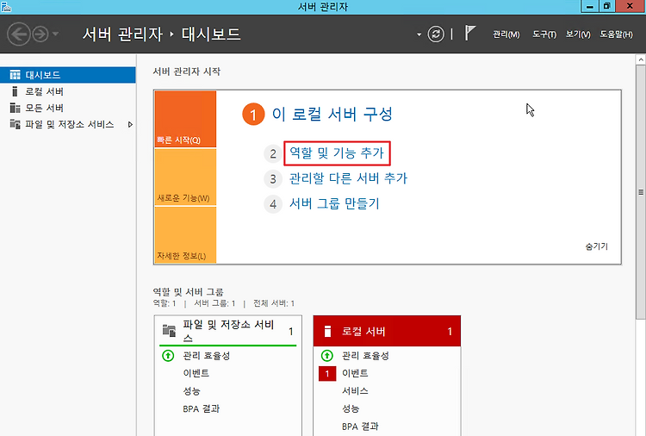The height and width of the screenshot is (436, 646).
Task: Select 로컬 서버 in the sidebar
Action: (x=67, y=91)
